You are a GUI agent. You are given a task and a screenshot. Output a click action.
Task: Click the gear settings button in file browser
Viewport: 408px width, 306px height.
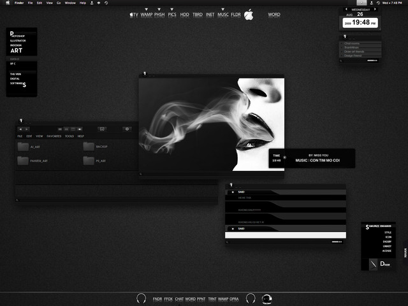pos(127,129)
